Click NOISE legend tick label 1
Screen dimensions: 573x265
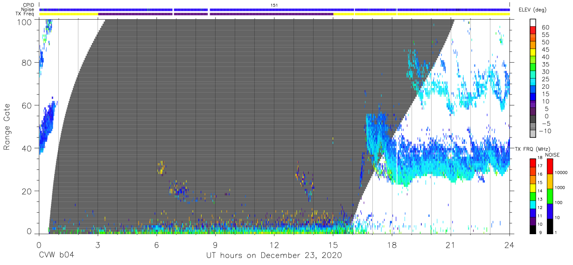557,232
